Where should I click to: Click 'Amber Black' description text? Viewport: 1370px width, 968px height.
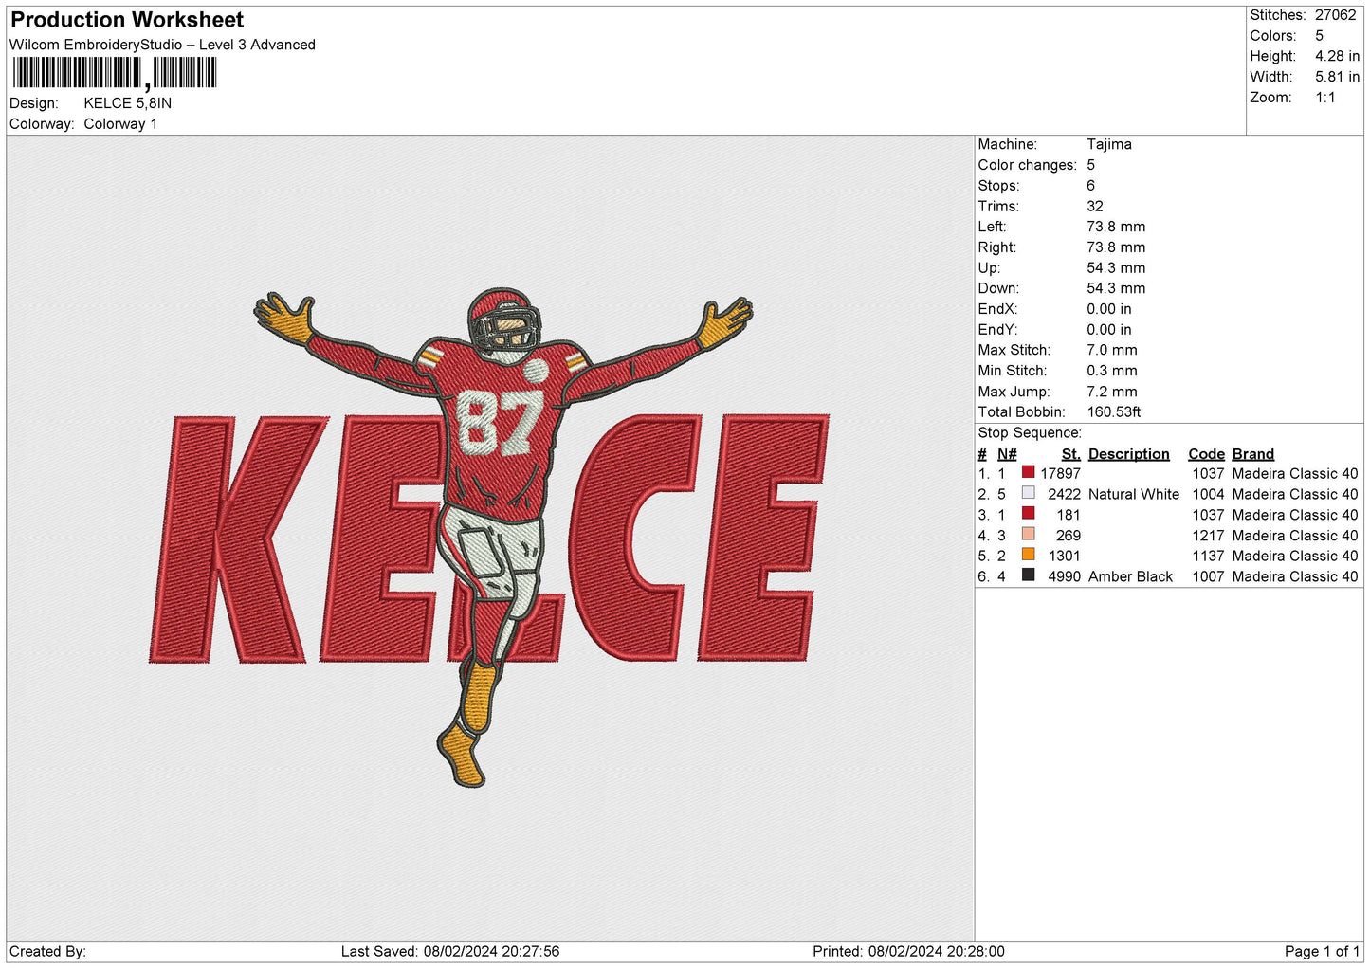(1131, 576)
